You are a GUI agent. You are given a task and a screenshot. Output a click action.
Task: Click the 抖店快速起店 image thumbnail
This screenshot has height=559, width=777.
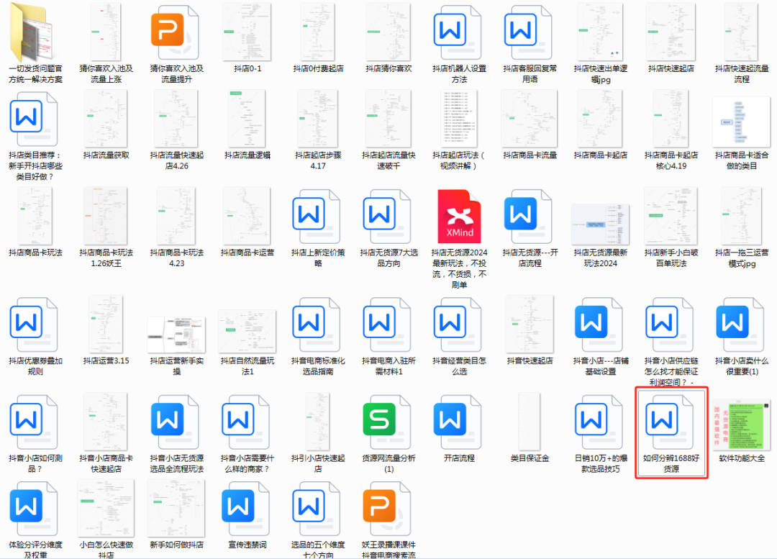[671, 32]
